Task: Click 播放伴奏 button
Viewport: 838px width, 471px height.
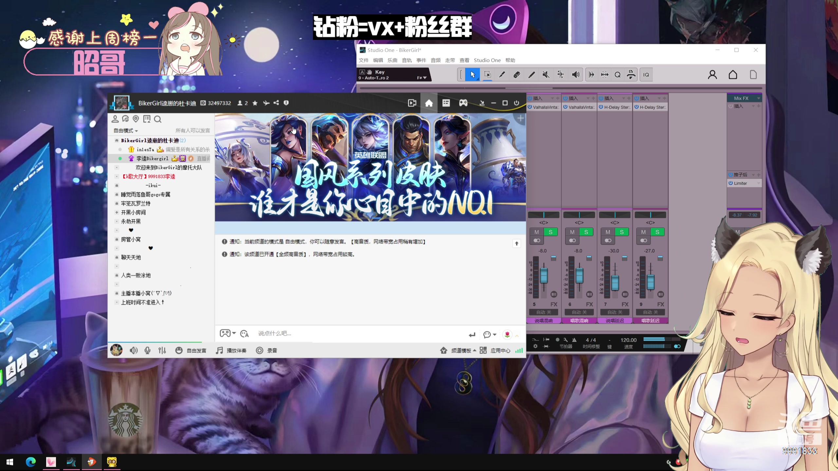Action: click(x=231, y=351)
